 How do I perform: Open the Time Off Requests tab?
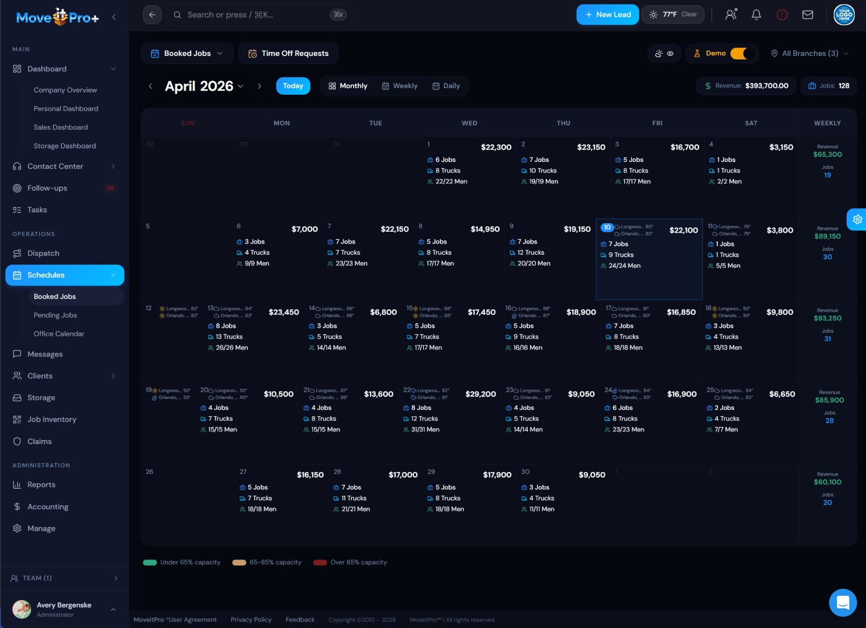(288, 53)
